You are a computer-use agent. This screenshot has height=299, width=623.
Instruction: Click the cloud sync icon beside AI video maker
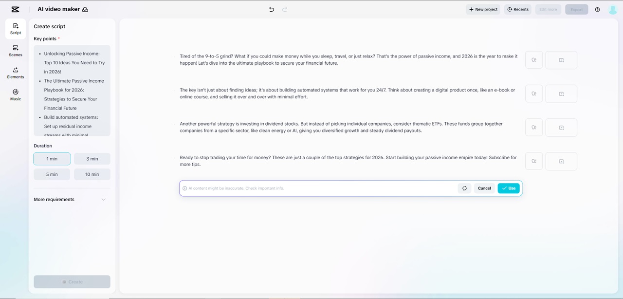pos(85,9)
